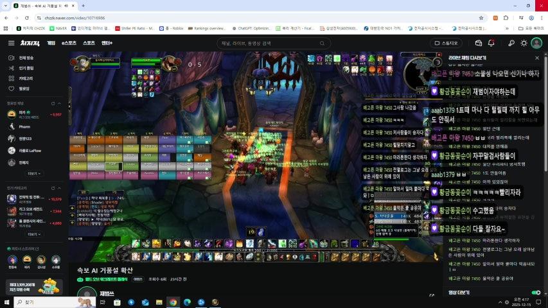Open the 엔터+ tab
The image size is (548, 308).
(x=107, y=43)
